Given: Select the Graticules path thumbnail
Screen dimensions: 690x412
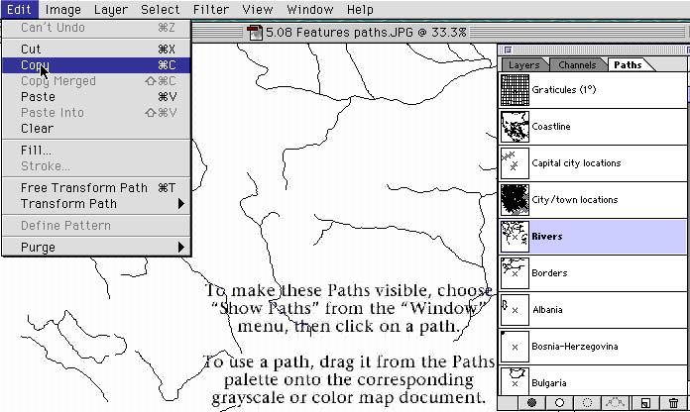Looking at the screenshot, I should pyautogui.click(x=515, y=91).
